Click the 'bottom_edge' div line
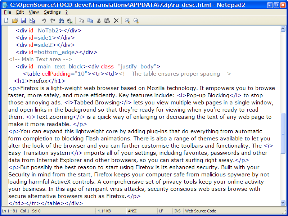Viewport: 288px width, 216px height. [x=57, y=52]
